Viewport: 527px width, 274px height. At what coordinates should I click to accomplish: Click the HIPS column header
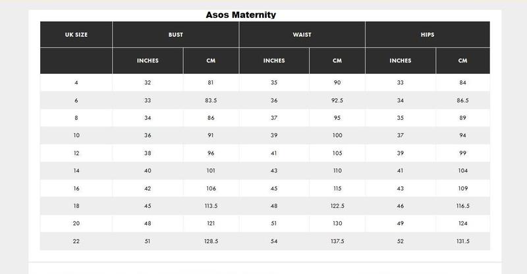pos(428,35)
